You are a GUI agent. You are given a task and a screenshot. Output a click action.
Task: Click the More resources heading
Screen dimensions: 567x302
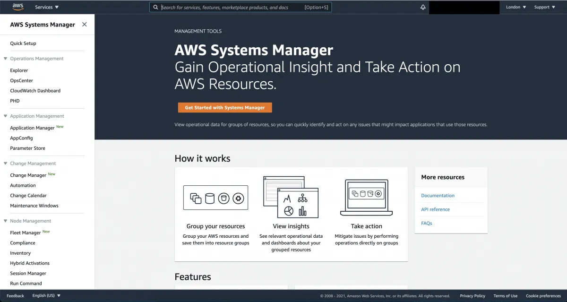click(443, 177)
